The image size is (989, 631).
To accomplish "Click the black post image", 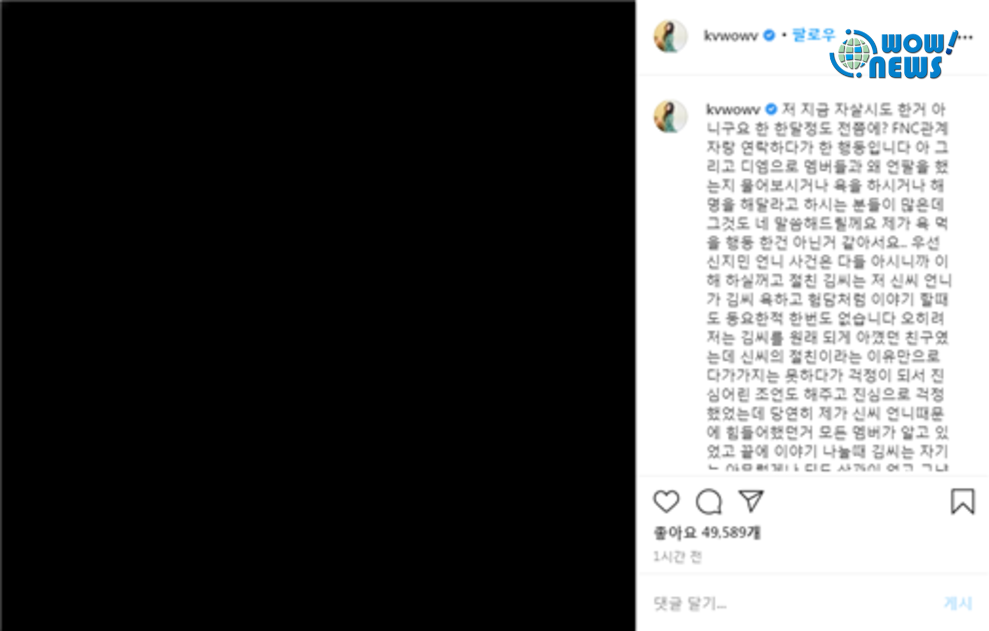I will 318,315.
